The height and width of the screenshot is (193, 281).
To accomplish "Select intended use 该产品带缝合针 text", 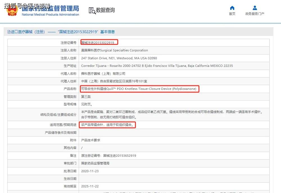I will pos(108,125).
